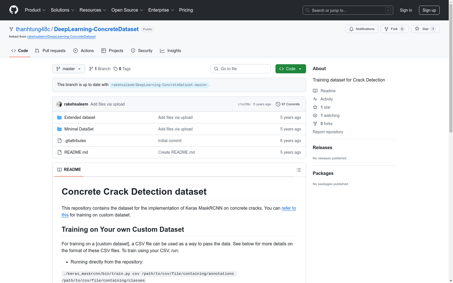453x283 pixels.
Task: Open the 'Create README.md' commit link
Action: pos(176,152)
